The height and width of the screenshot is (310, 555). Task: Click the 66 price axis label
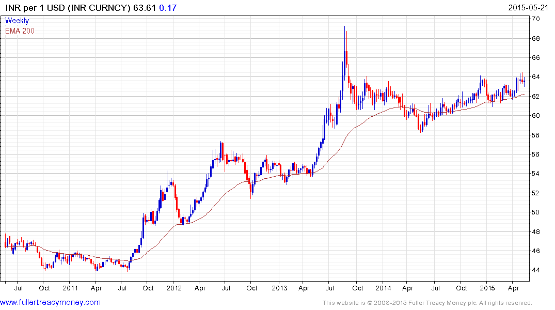point(536,58)
